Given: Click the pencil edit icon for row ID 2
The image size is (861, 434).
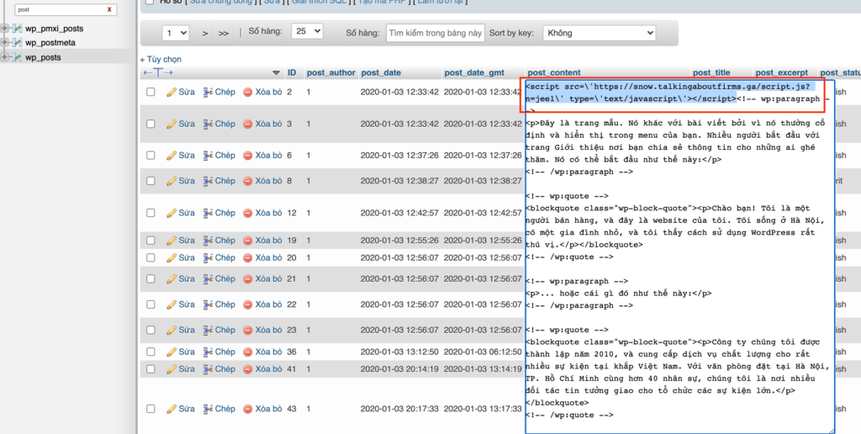Looking at the screenshot, I should 171,92.
